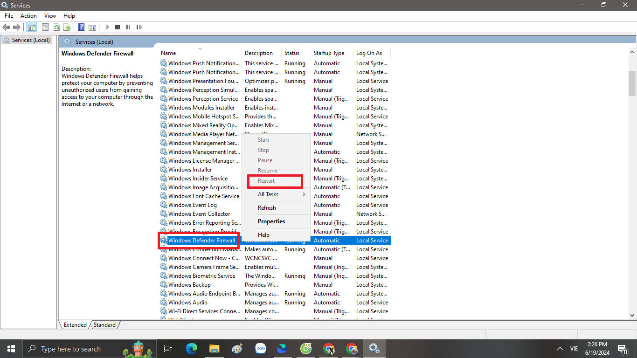The height and width of the screenshot is (358, 637).
Task: Open the notification center icon
Action: (623, 349)
